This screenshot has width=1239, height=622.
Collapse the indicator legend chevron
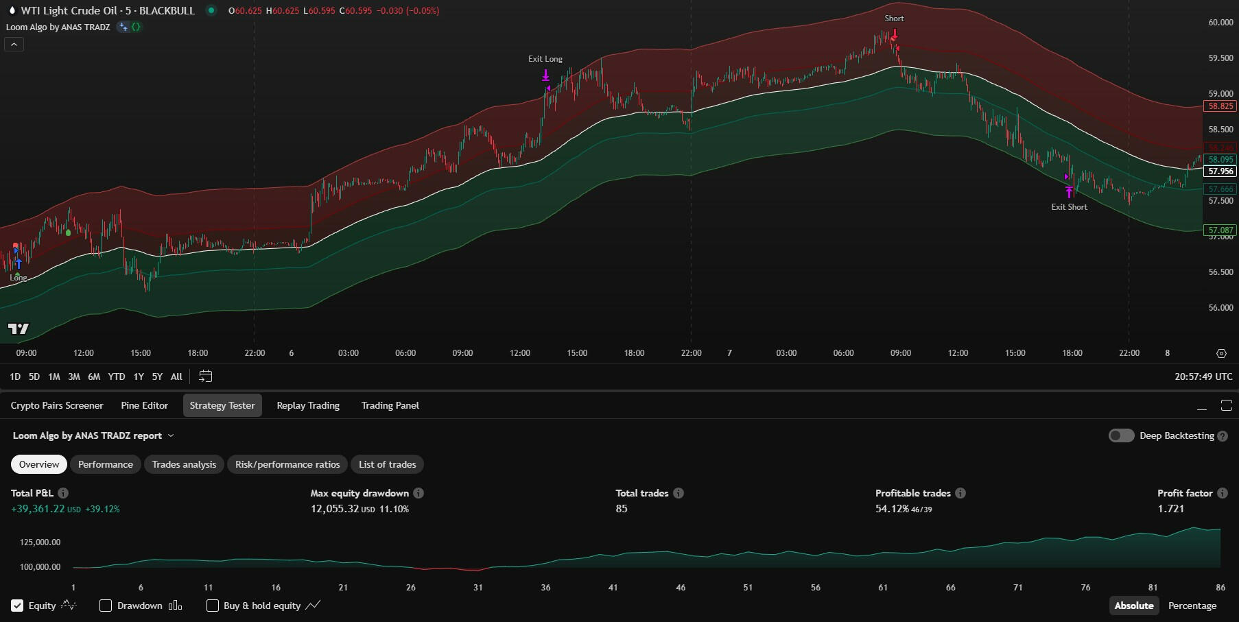click(x=14, y=45)
